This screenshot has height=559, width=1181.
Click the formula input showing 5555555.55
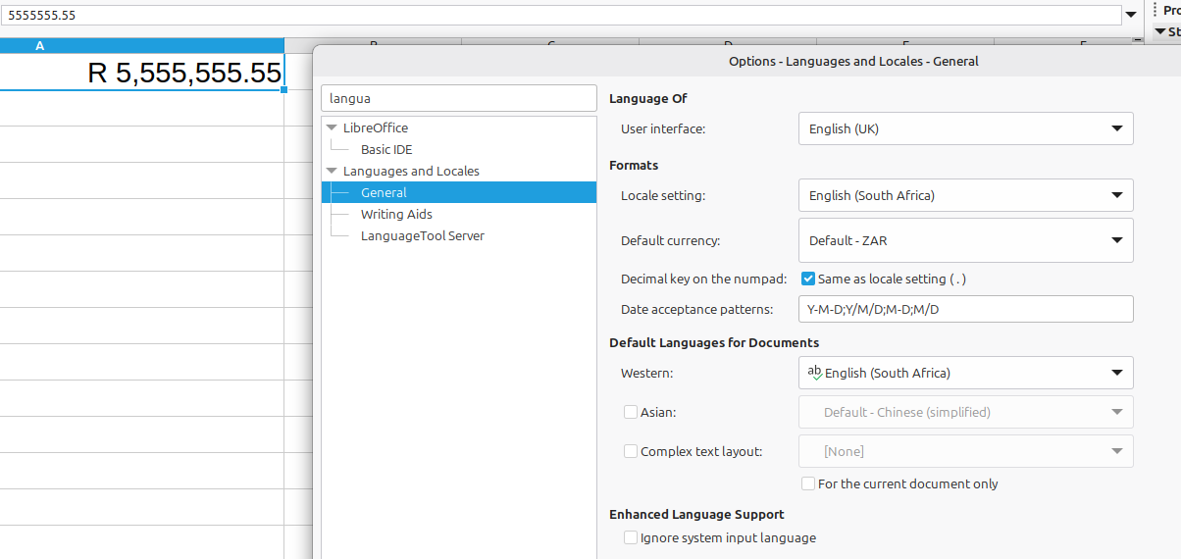pos(559,15)
